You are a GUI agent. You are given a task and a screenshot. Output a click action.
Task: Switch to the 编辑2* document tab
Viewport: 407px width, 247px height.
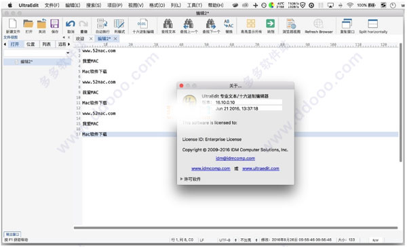pos(104,39)
